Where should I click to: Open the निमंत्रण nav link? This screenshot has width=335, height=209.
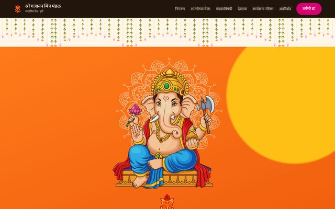[180, 9]
